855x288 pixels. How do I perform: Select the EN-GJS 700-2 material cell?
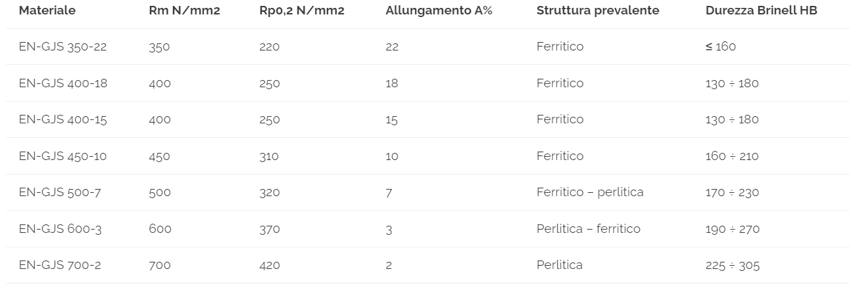pyautogui.click(x=59, y=265)
